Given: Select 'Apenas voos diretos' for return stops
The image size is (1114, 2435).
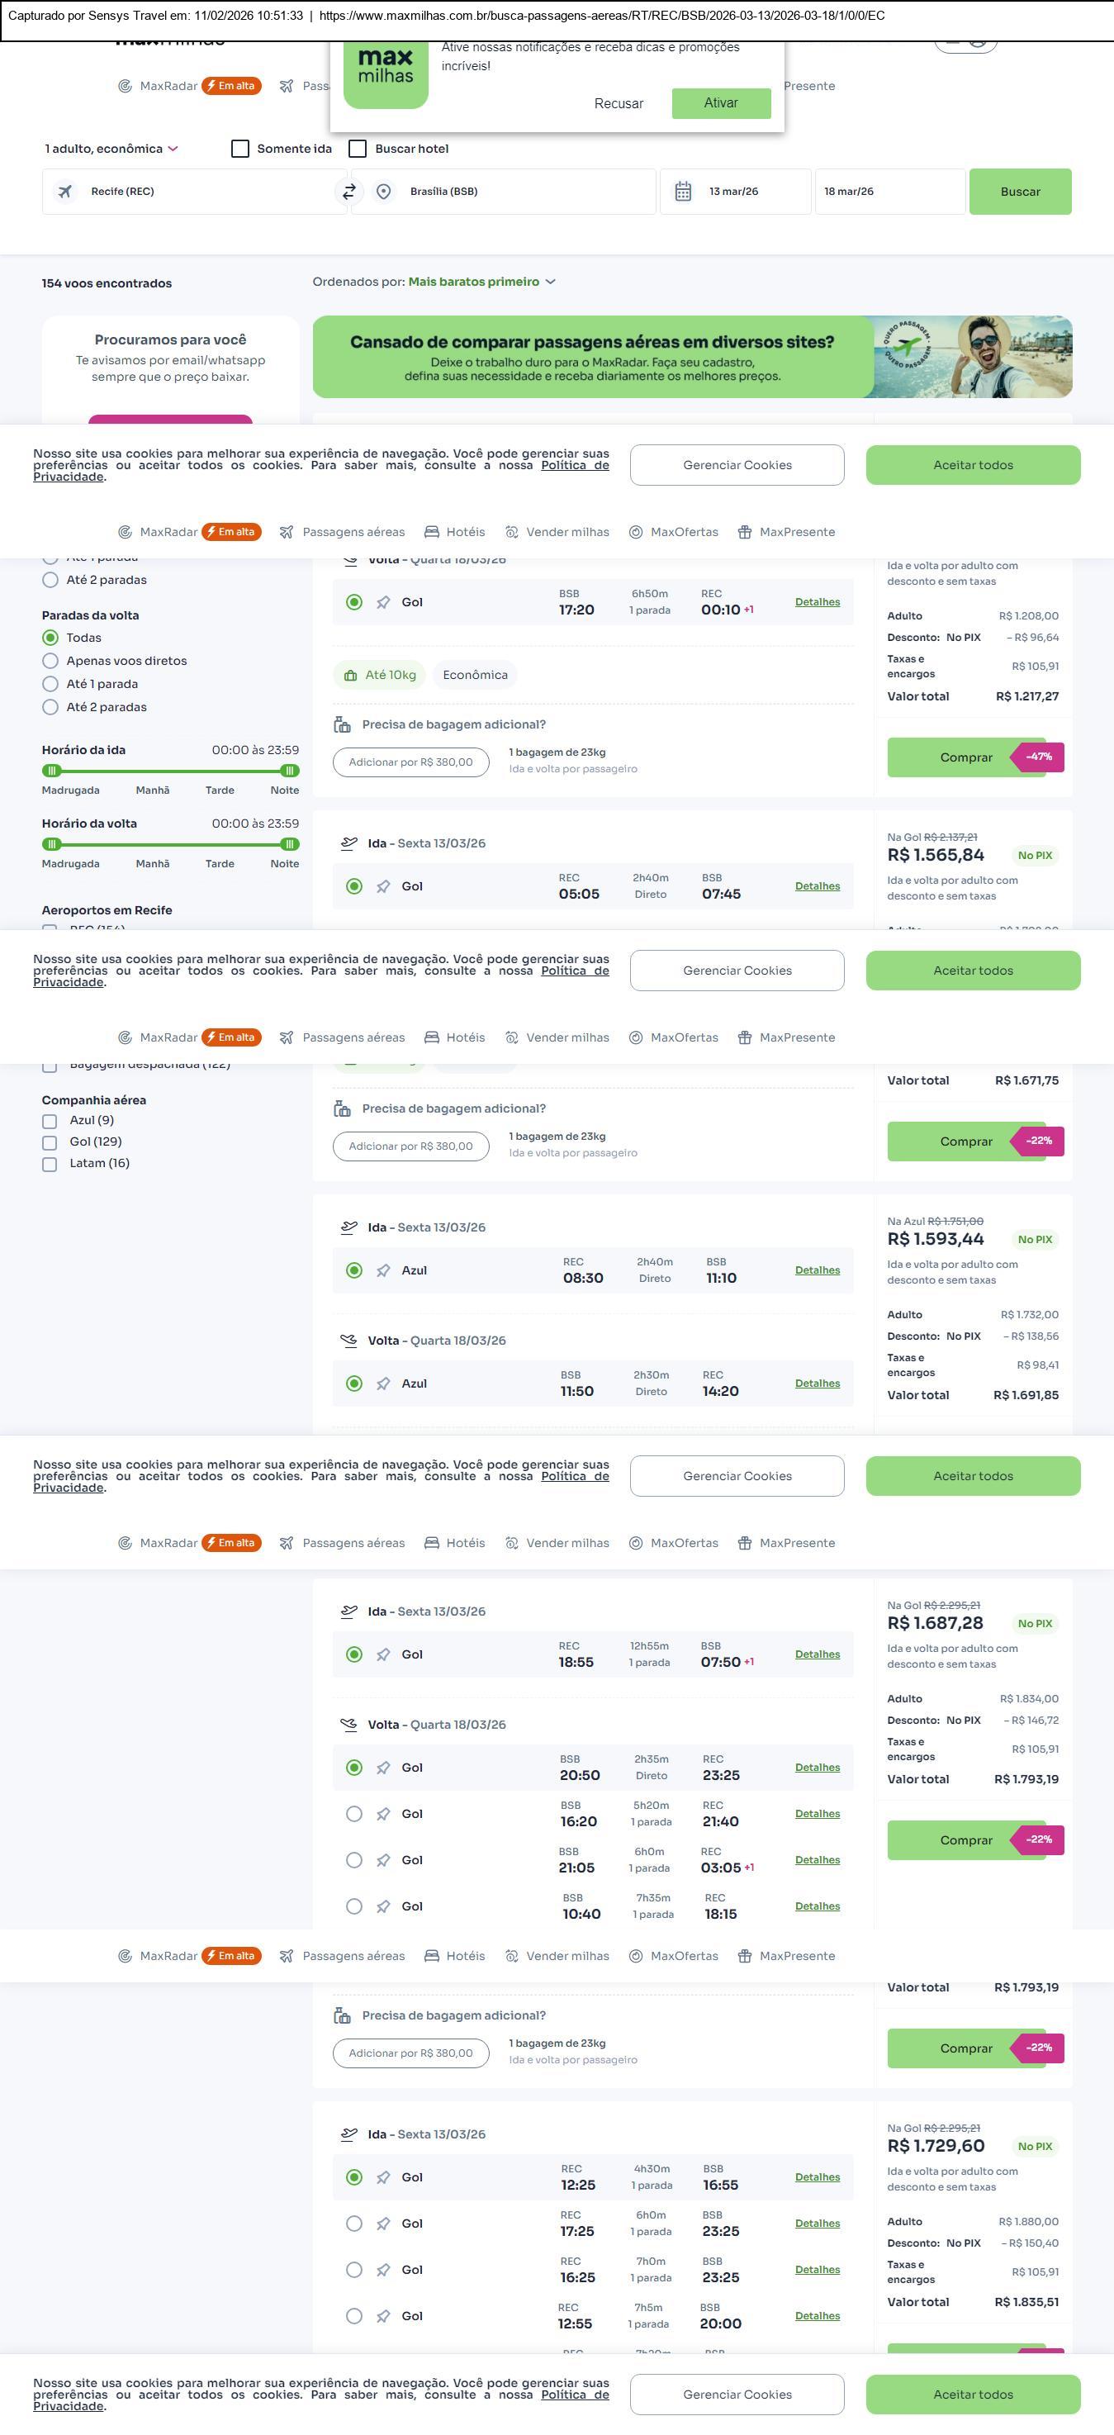Looking at the screenshot, I should pyautogui.click(x=50, y=661).
